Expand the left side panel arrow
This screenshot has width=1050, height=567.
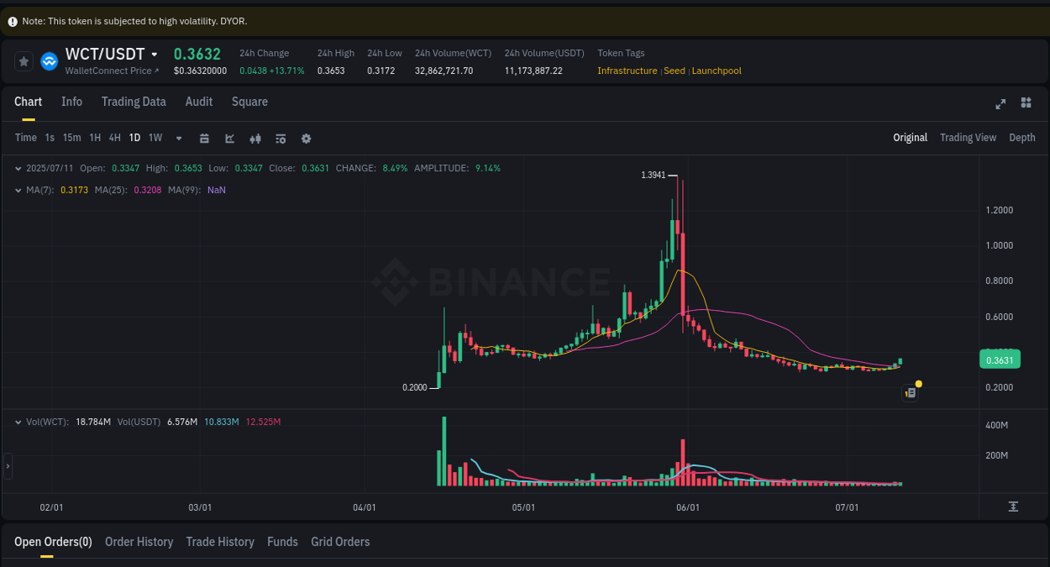7,465
